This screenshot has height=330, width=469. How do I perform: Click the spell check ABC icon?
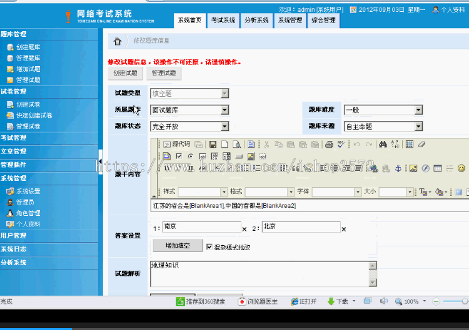pos(341,145)
